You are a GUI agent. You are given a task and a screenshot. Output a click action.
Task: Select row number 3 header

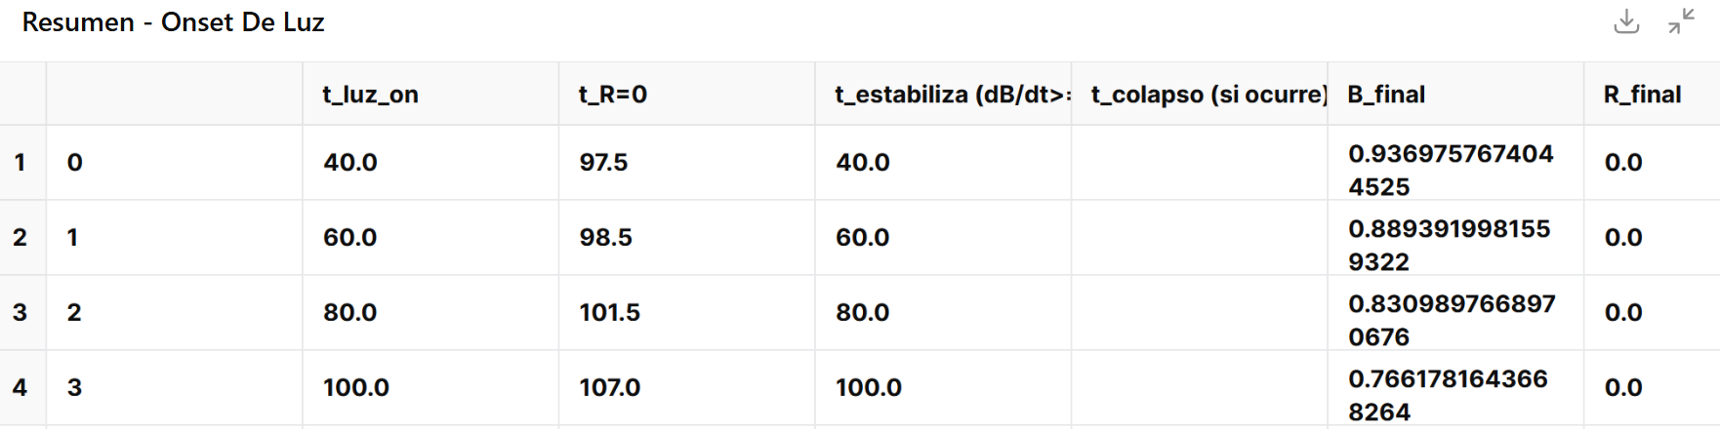[x=20, y=313]
